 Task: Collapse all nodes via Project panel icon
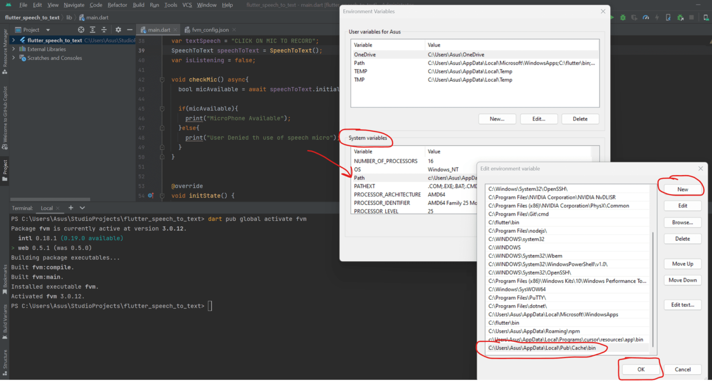tap(104, 30)
